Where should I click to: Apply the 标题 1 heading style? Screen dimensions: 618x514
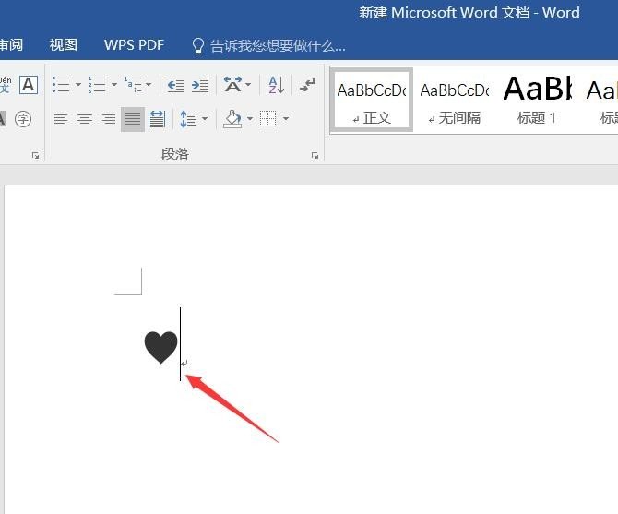click(x=537, y=101)
